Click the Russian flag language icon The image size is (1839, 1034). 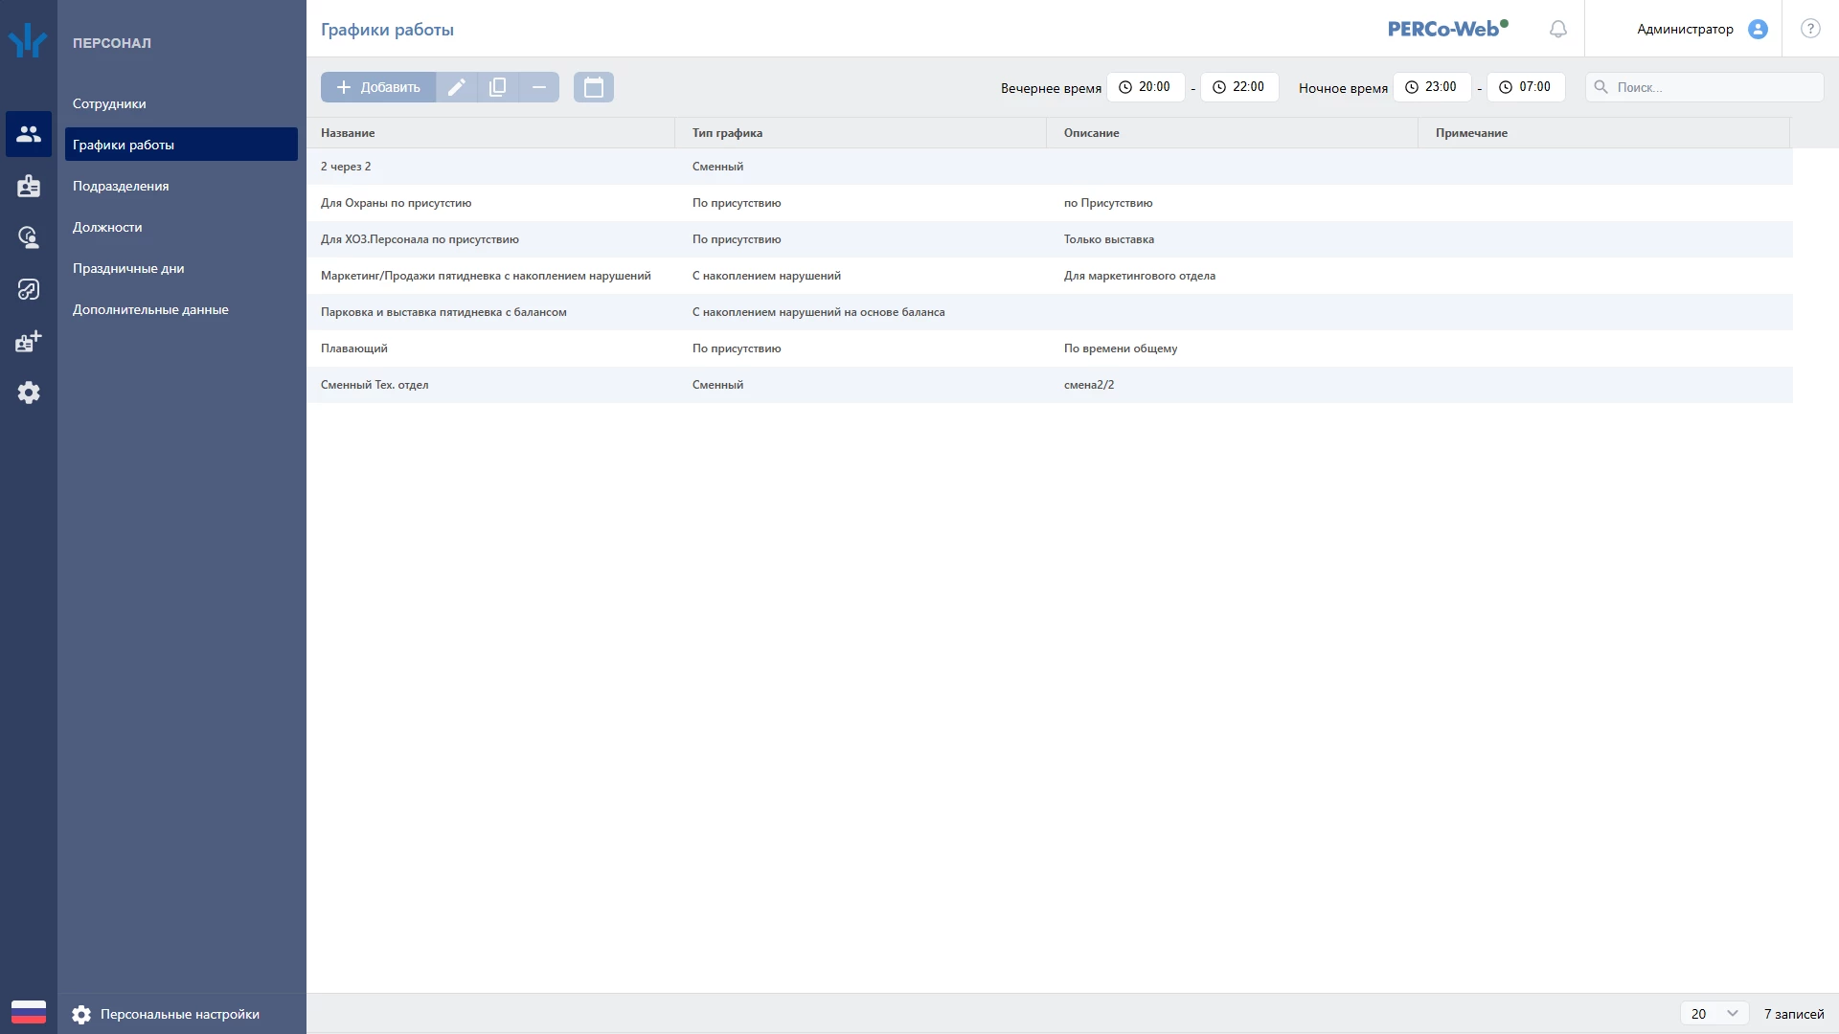click(x=29, y=1013)
